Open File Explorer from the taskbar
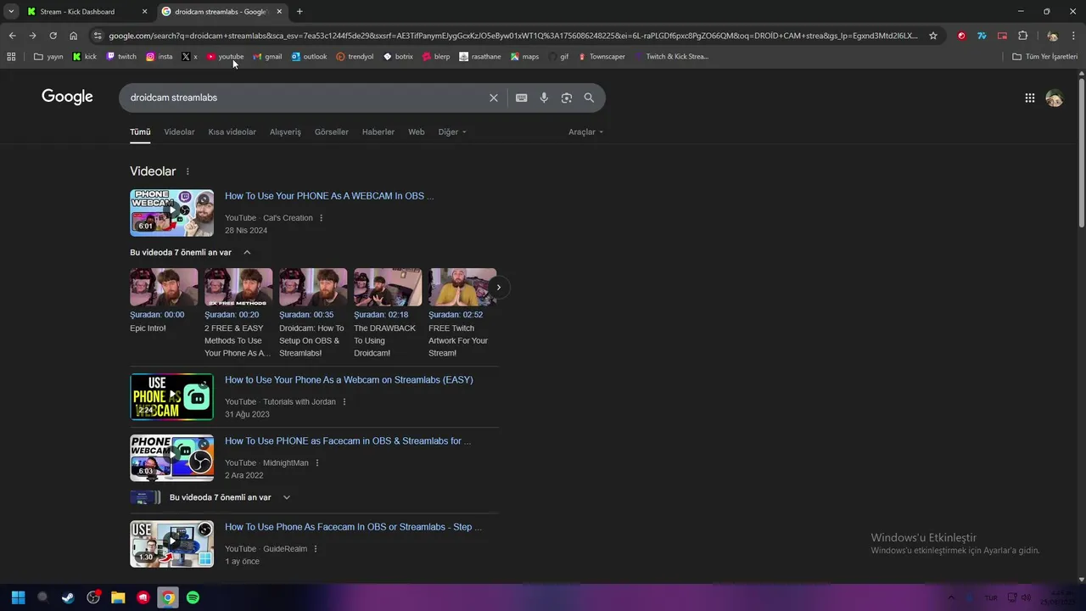 (118, 597)
